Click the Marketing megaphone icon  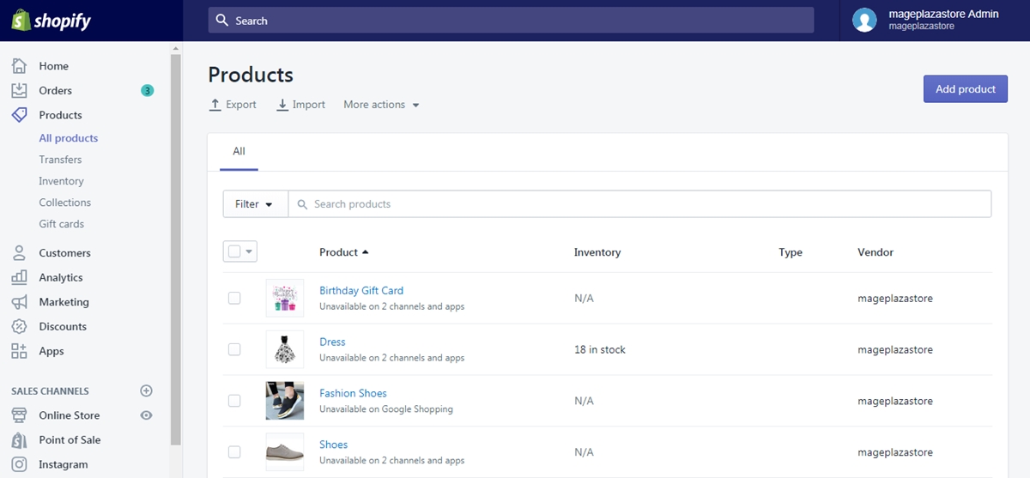coord(19,302)
